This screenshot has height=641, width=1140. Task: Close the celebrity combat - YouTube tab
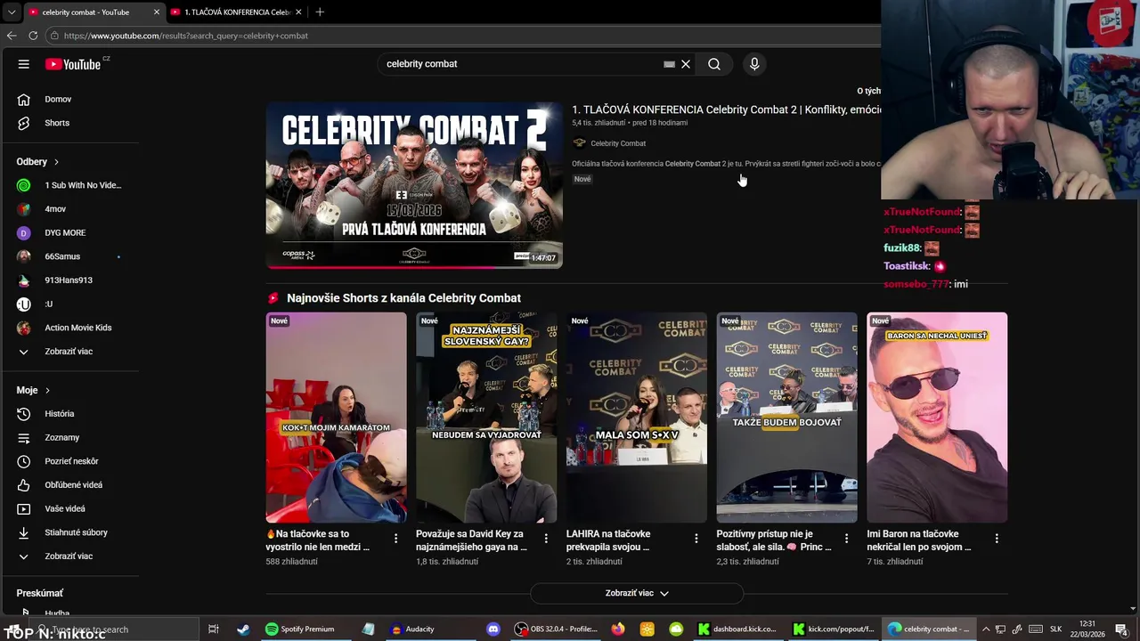[x=157, y=12]
